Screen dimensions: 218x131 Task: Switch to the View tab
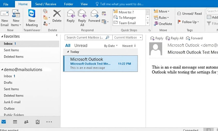84,4
